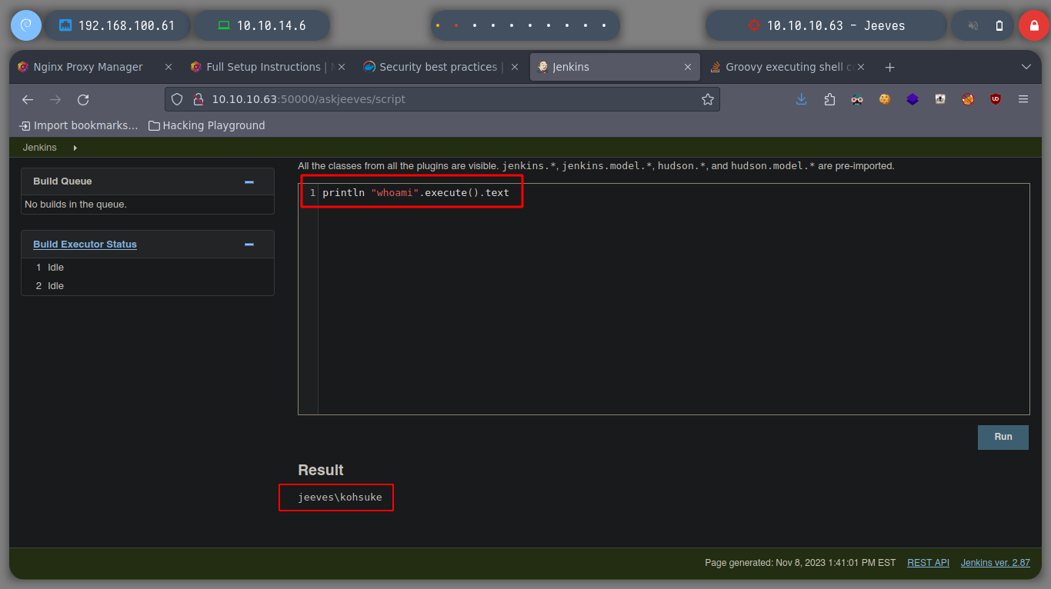
Task: Close the Jenkins tab
Action: (x=688, y=67)
